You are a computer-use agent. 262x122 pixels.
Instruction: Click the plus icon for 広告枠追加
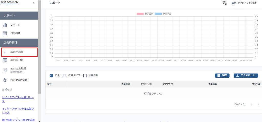[5, 52]
